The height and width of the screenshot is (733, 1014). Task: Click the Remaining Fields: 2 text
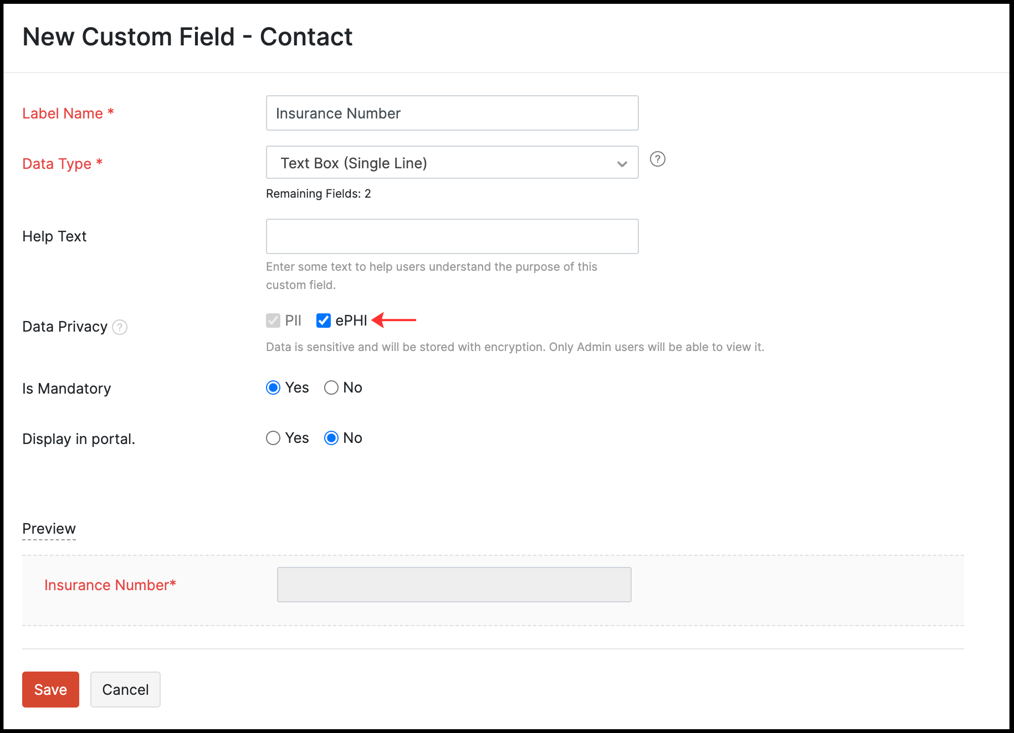click(318, 194)
